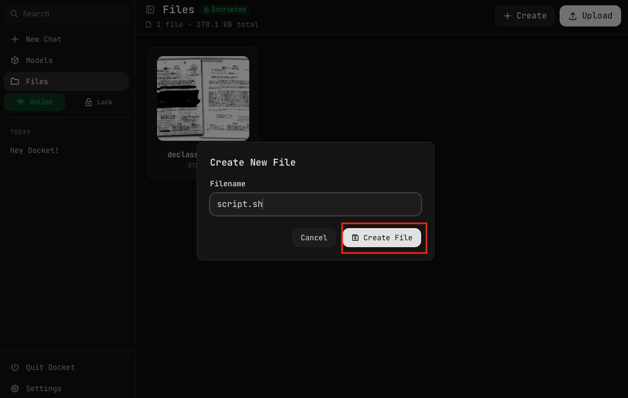Image resolution: width=628 pixels, height=398 pixels.
Task: Click the search magnifier icon
Action: 14,13
